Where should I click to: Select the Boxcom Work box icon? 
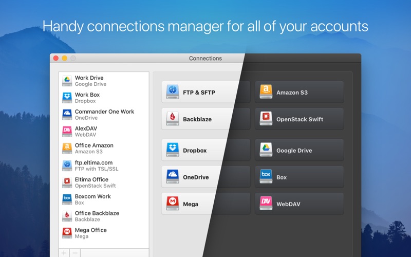[67, 199]
